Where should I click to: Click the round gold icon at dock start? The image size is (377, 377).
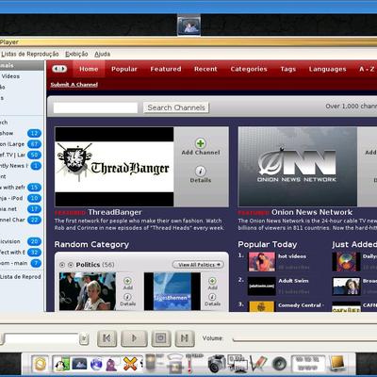click(x=41, y=365)
